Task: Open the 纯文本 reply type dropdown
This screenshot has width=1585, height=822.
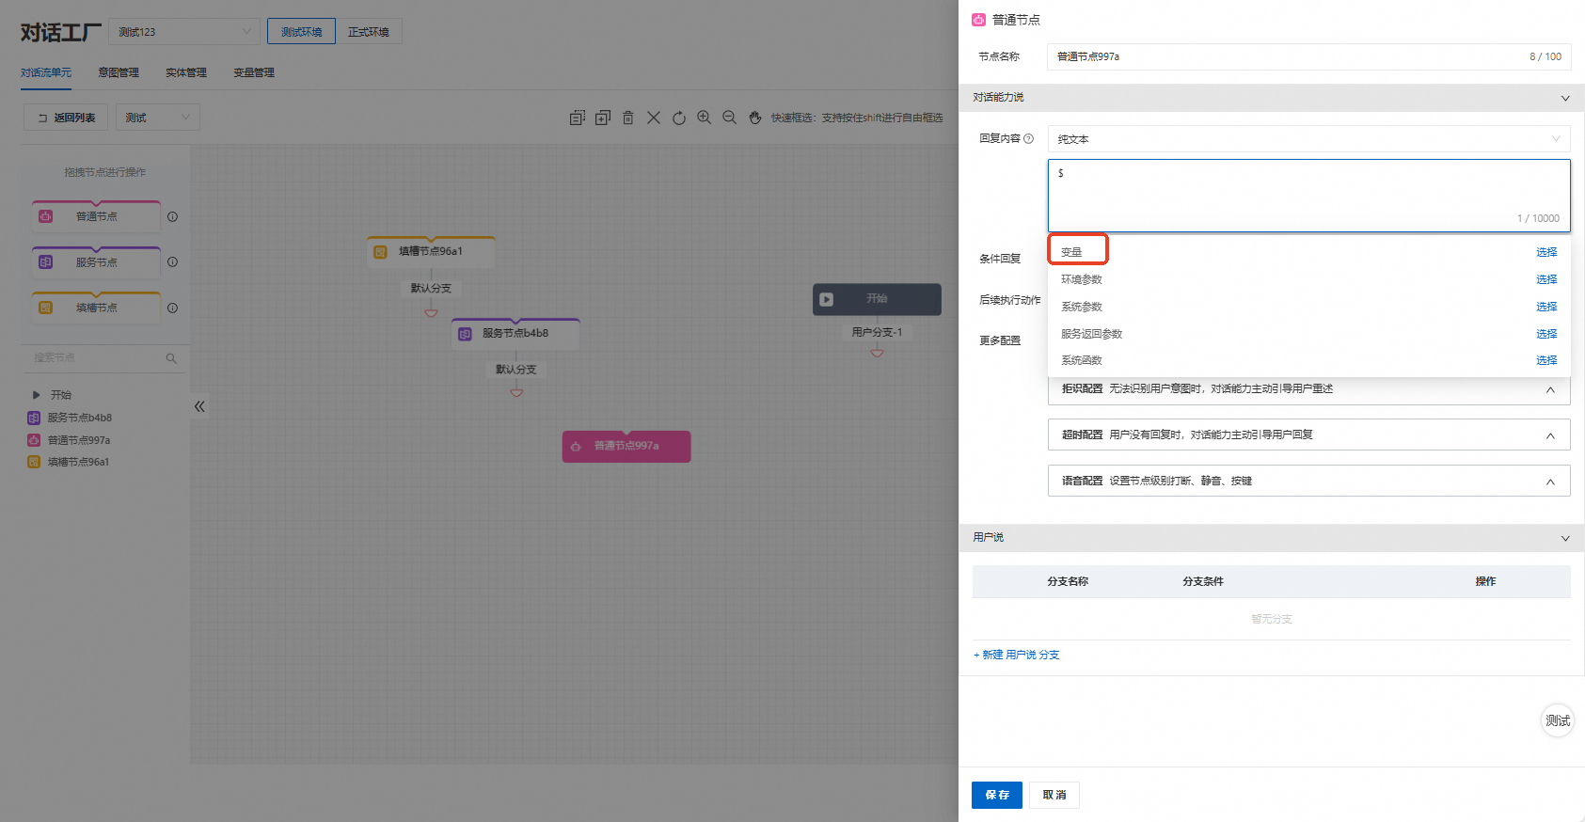Action: coord(1308,138)
